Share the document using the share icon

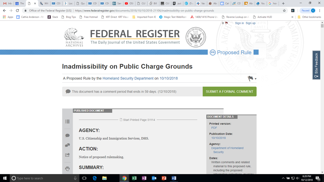point(67,155)
